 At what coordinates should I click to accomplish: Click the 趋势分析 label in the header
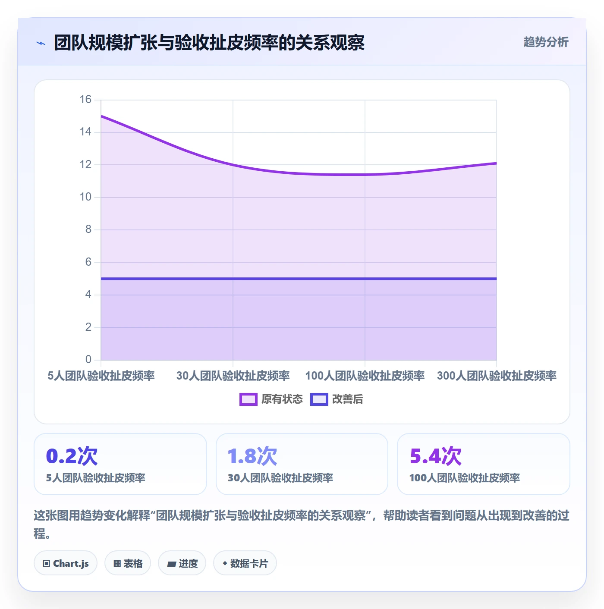546,42
